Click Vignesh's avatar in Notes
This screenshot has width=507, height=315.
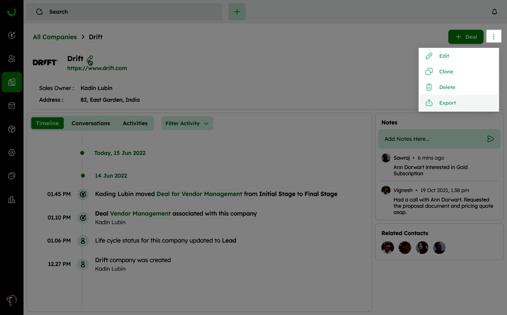(x=386, y=190)
